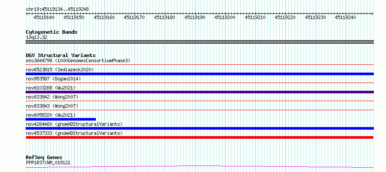Open variant nsv833842 (Wong2007)

tap(52, 97)
